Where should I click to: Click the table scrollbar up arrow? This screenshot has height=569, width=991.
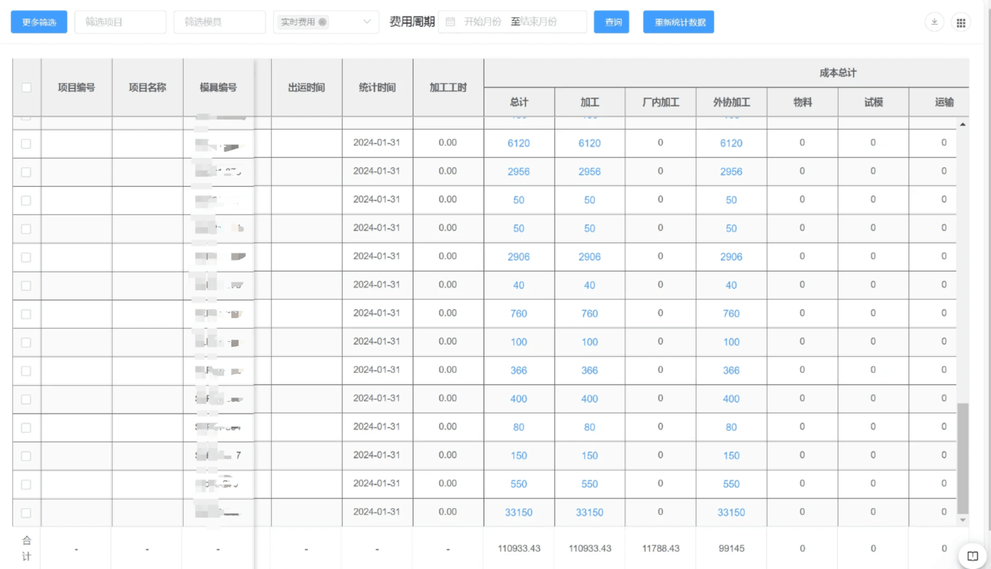(963, 125)
